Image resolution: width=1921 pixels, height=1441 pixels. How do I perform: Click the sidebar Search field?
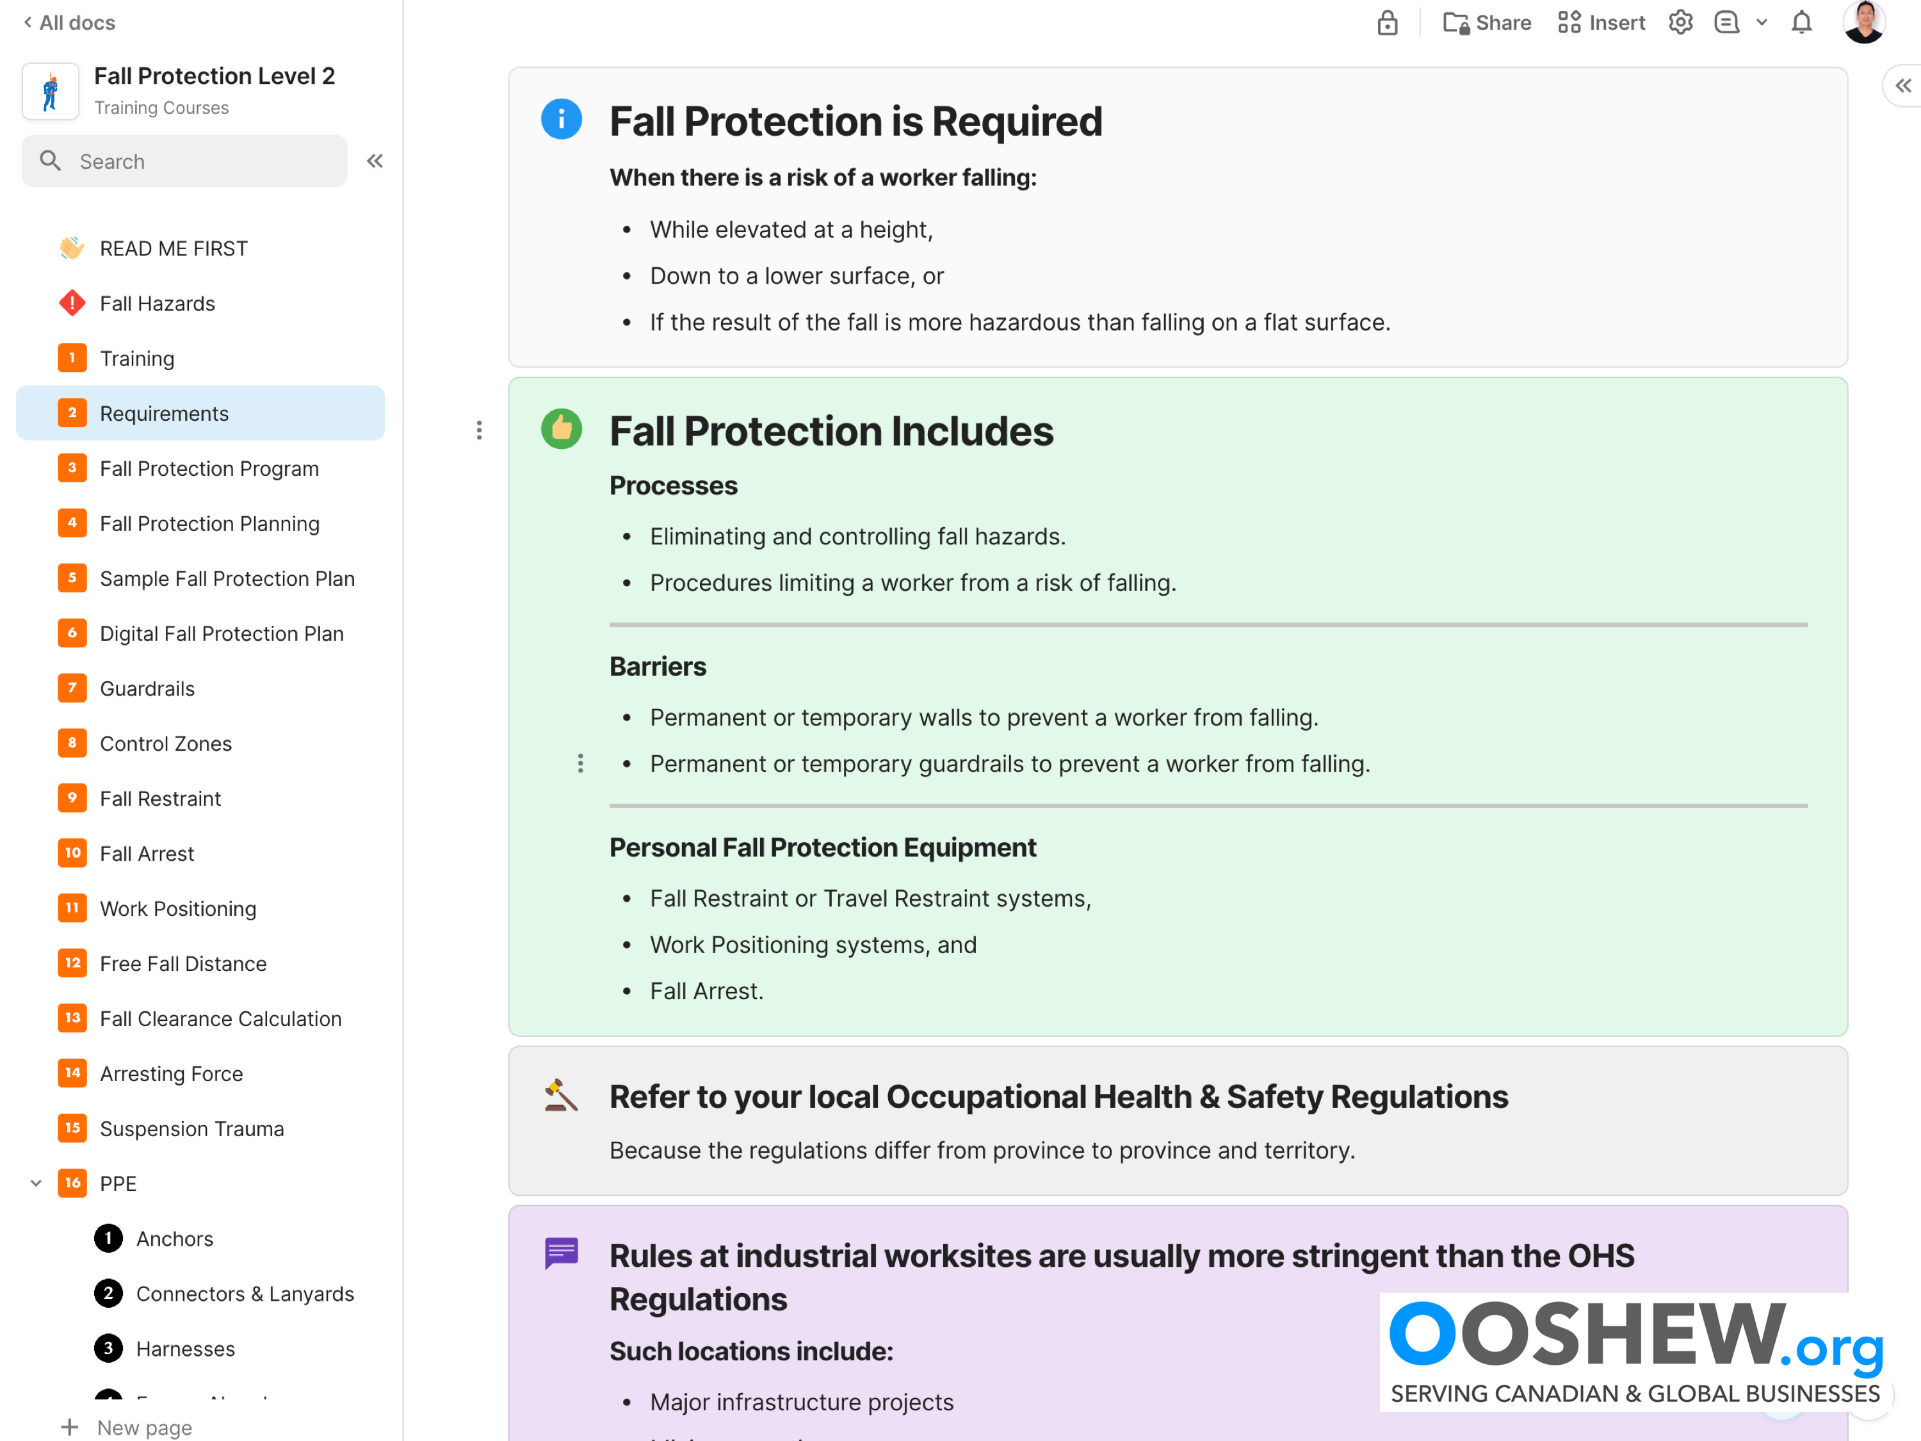tap(184, 161)
